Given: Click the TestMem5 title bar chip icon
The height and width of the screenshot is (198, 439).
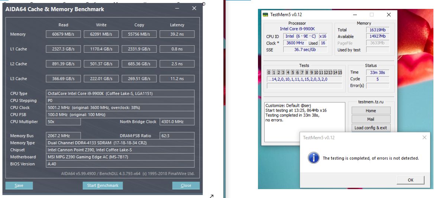Looking at the screenshot, I should click(x=265, y=14).
